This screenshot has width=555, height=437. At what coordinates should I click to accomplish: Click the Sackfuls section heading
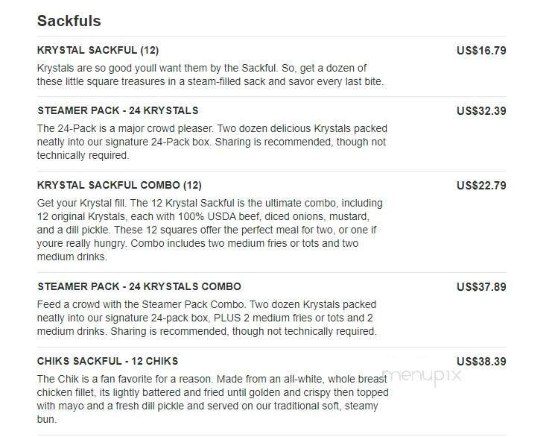pyautogui.click(x=69, y=20)
